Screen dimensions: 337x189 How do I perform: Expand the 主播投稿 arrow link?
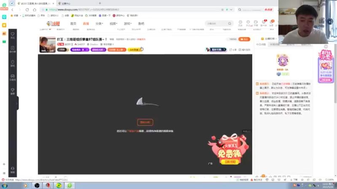(x=269, y=39)
